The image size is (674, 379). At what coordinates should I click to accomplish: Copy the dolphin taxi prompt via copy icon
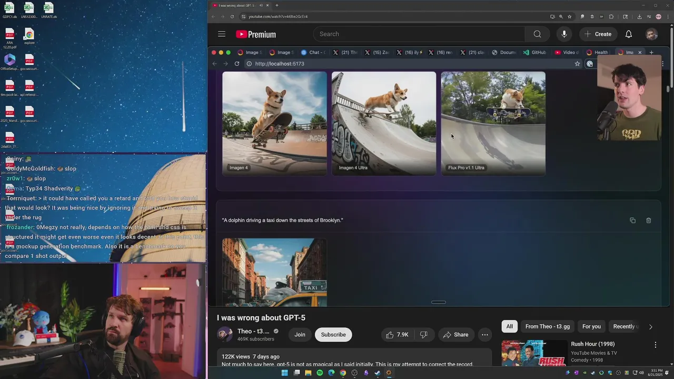(x=632, y=221)
